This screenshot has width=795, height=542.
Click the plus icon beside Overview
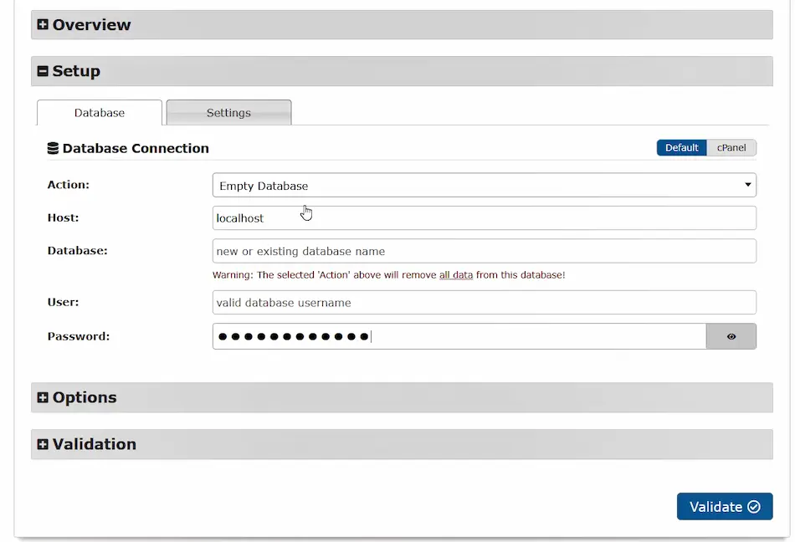43,25
